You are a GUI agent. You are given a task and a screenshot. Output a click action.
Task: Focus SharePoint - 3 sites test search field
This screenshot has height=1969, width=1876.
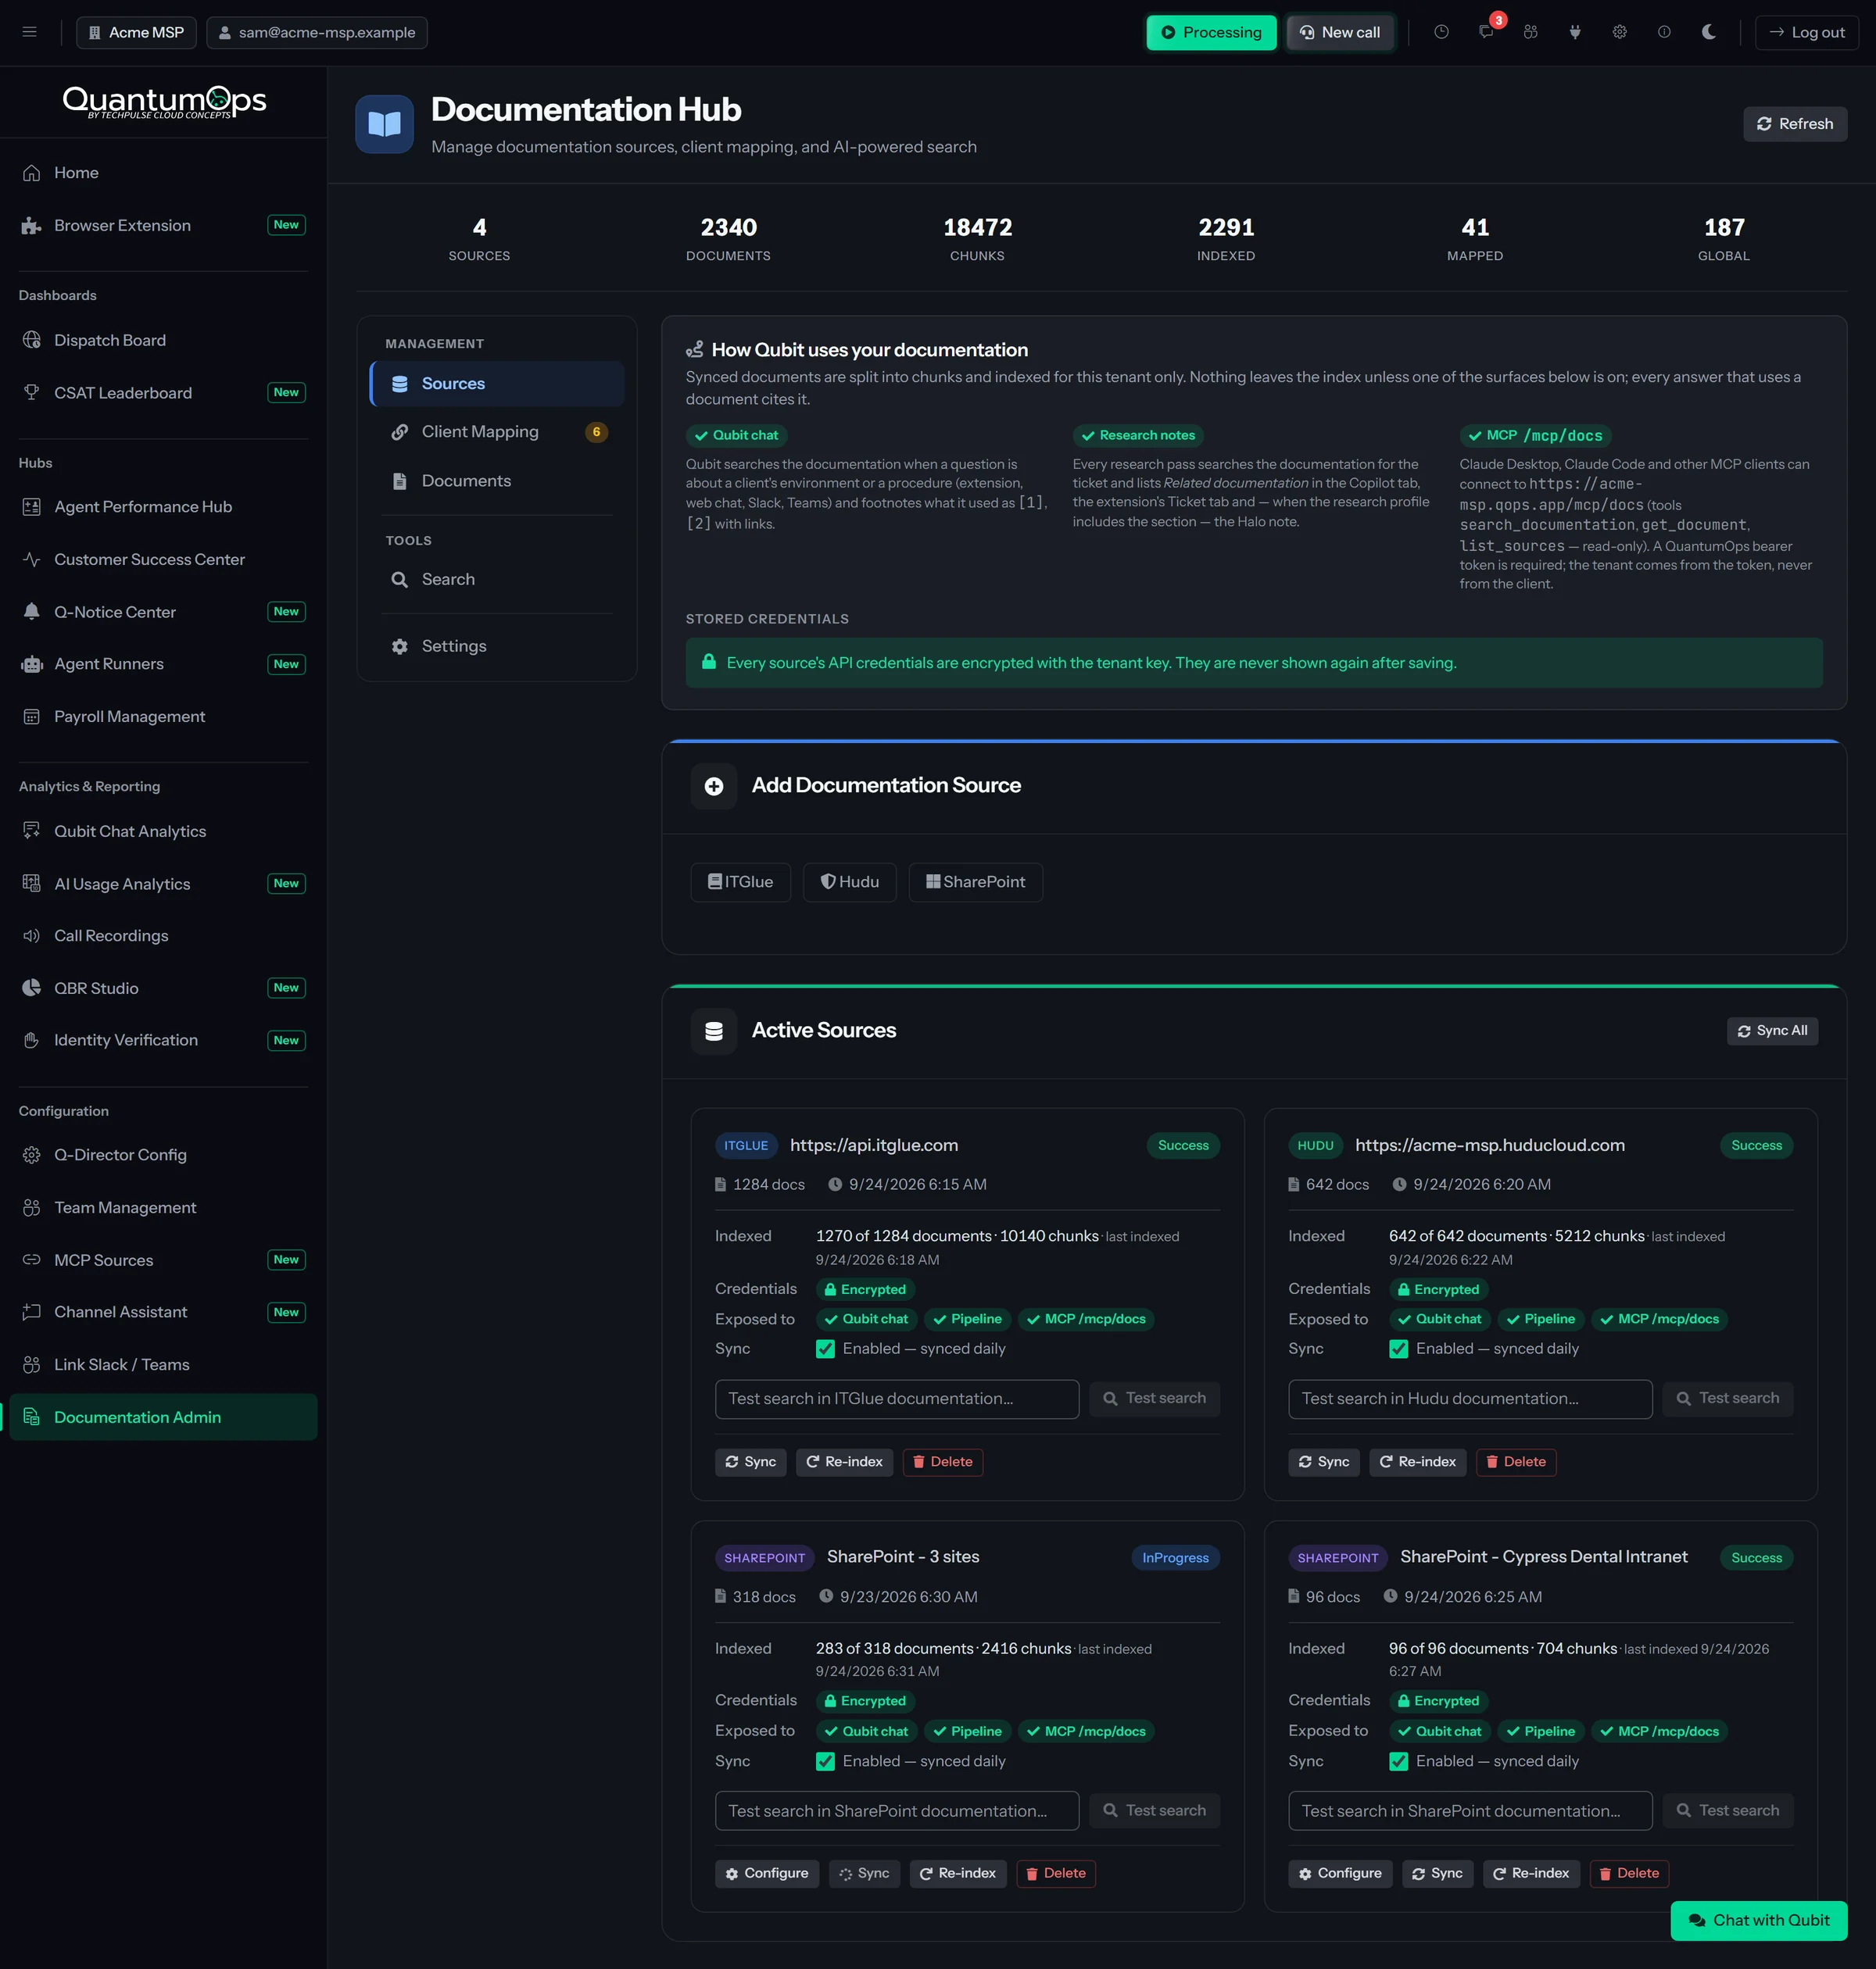point(897,1811)
